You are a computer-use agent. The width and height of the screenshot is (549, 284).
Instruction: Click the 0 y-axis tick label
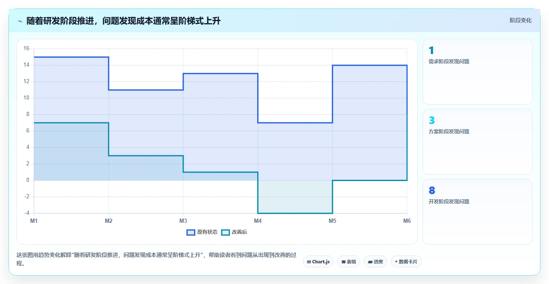tap(27, 180)
